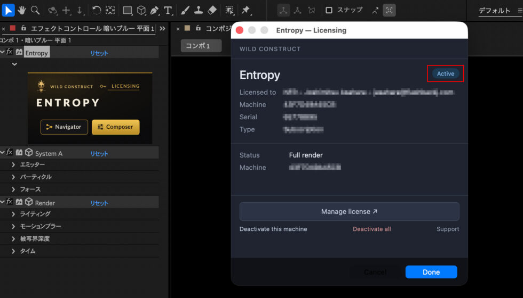This screenshot has width=523, height=298.
Task: Select the Dolly camera tool
Action: 80,10
